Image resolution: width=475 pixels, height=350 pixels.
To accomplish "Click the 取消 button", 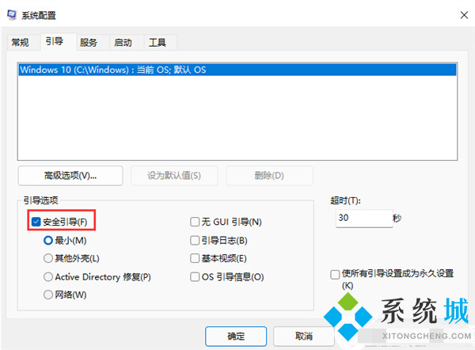I will pyautogui.click(x=304, y=336).
